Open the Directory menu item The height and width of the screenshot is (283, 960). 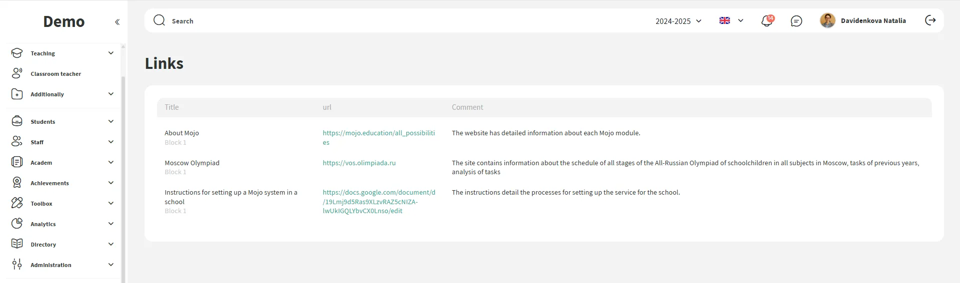click(x=43, y=245)
